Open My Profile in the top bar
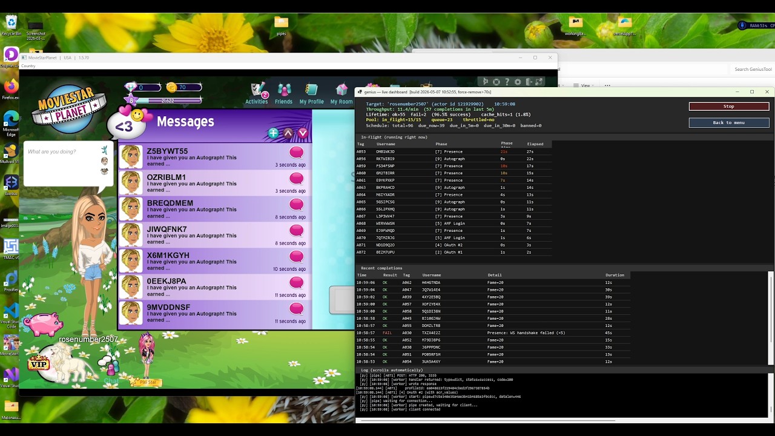The width and height of the screenshot is (775, 436). click(311, 94)
